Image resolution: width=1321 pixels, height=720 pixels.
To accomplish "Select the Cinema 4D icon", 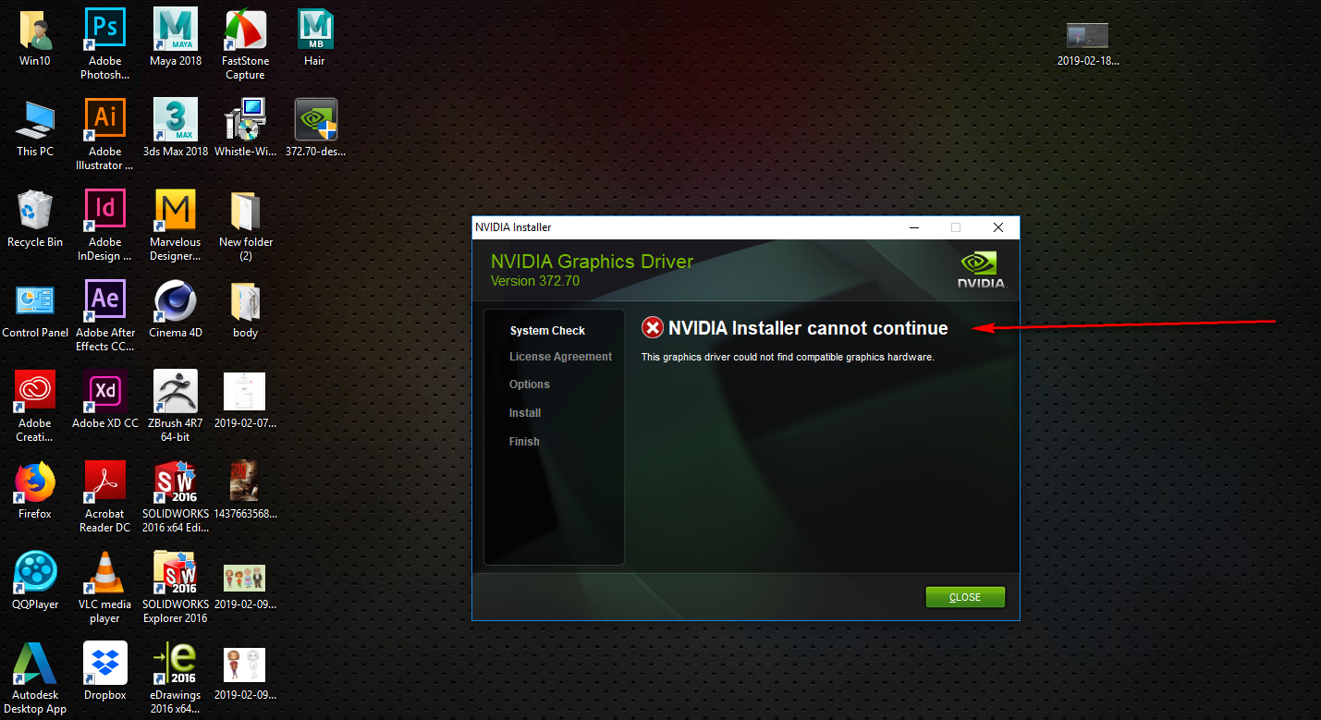I will pyautogui.click(x=176, y=310).
